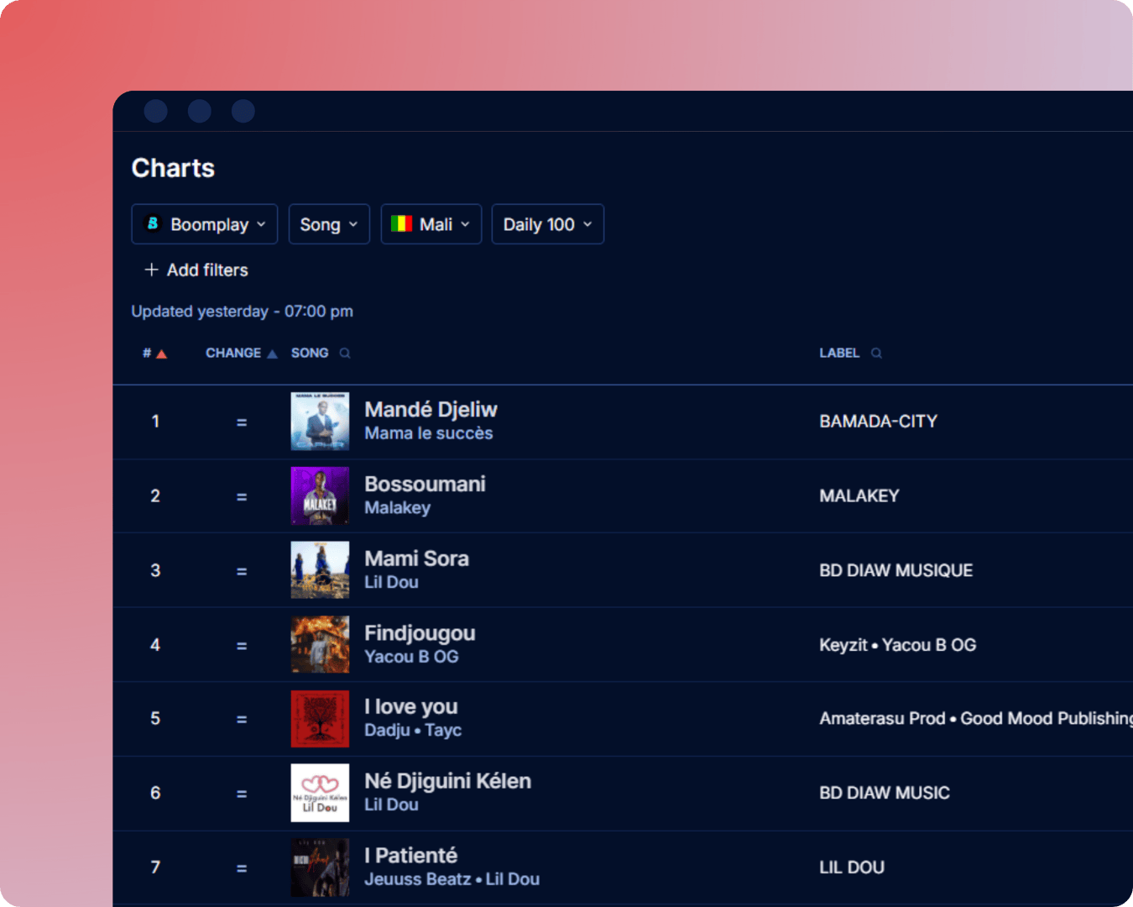1133x907 pixels.
Task: Click the Bossoumani cover thumbnail
Action: tap(320, 495)
